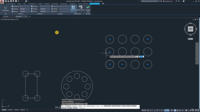Open workspace switching gear in status bar
200x112 pixels.
(186, 110)
